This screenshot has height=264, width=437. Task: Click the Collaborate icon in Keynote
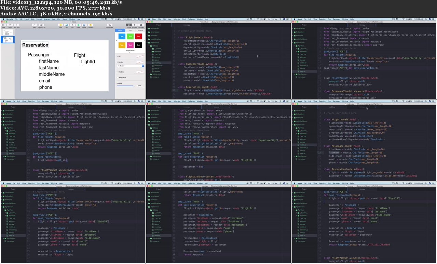(110, 25)
